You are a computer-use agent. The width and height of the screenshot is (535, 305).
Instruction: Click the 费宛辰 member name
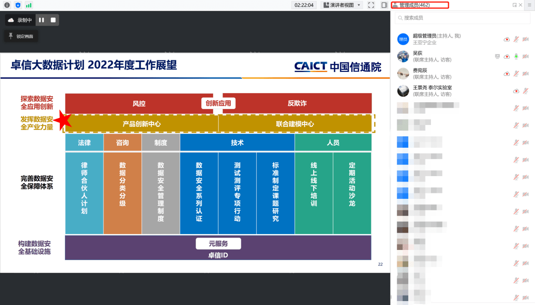[x=420, y=70]
